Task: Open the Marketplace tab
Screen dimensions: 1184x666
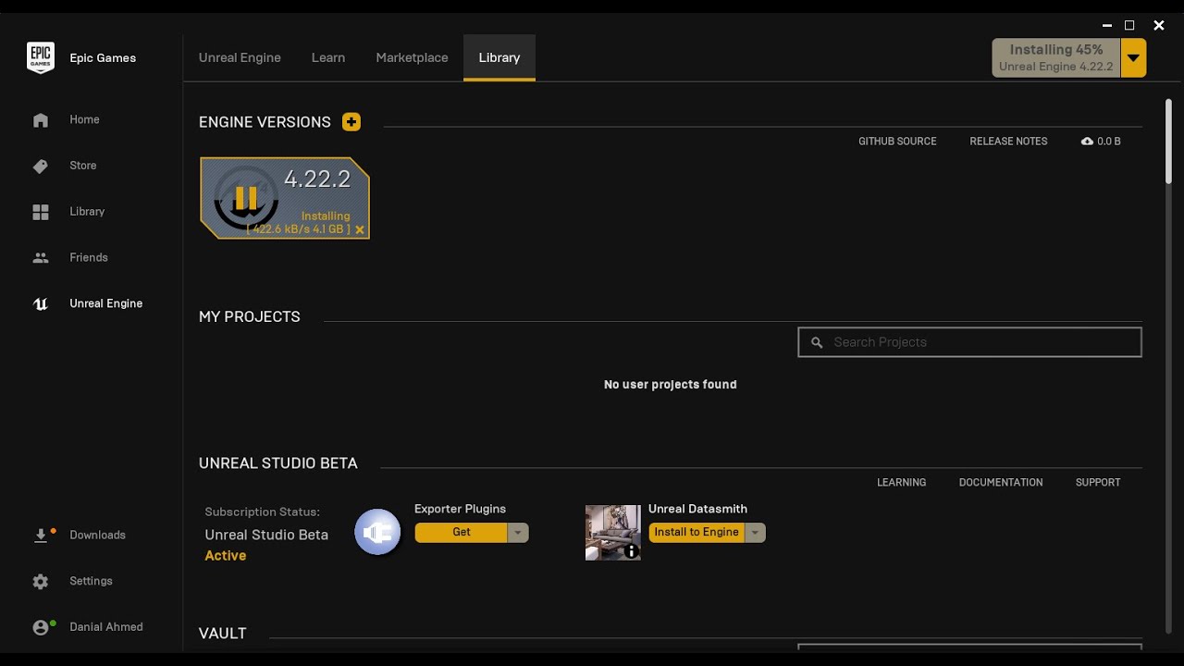Action: (x=412, y=57)
